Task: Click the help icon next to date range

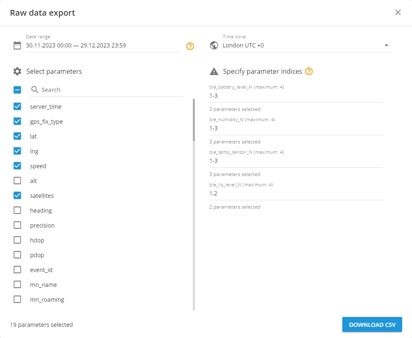Action: pyautogui.click(x=190, y=46)
